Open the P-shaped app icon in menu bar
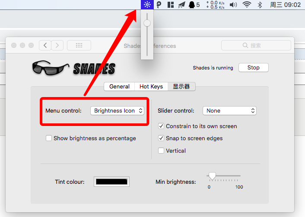 [x=159, y=4]
